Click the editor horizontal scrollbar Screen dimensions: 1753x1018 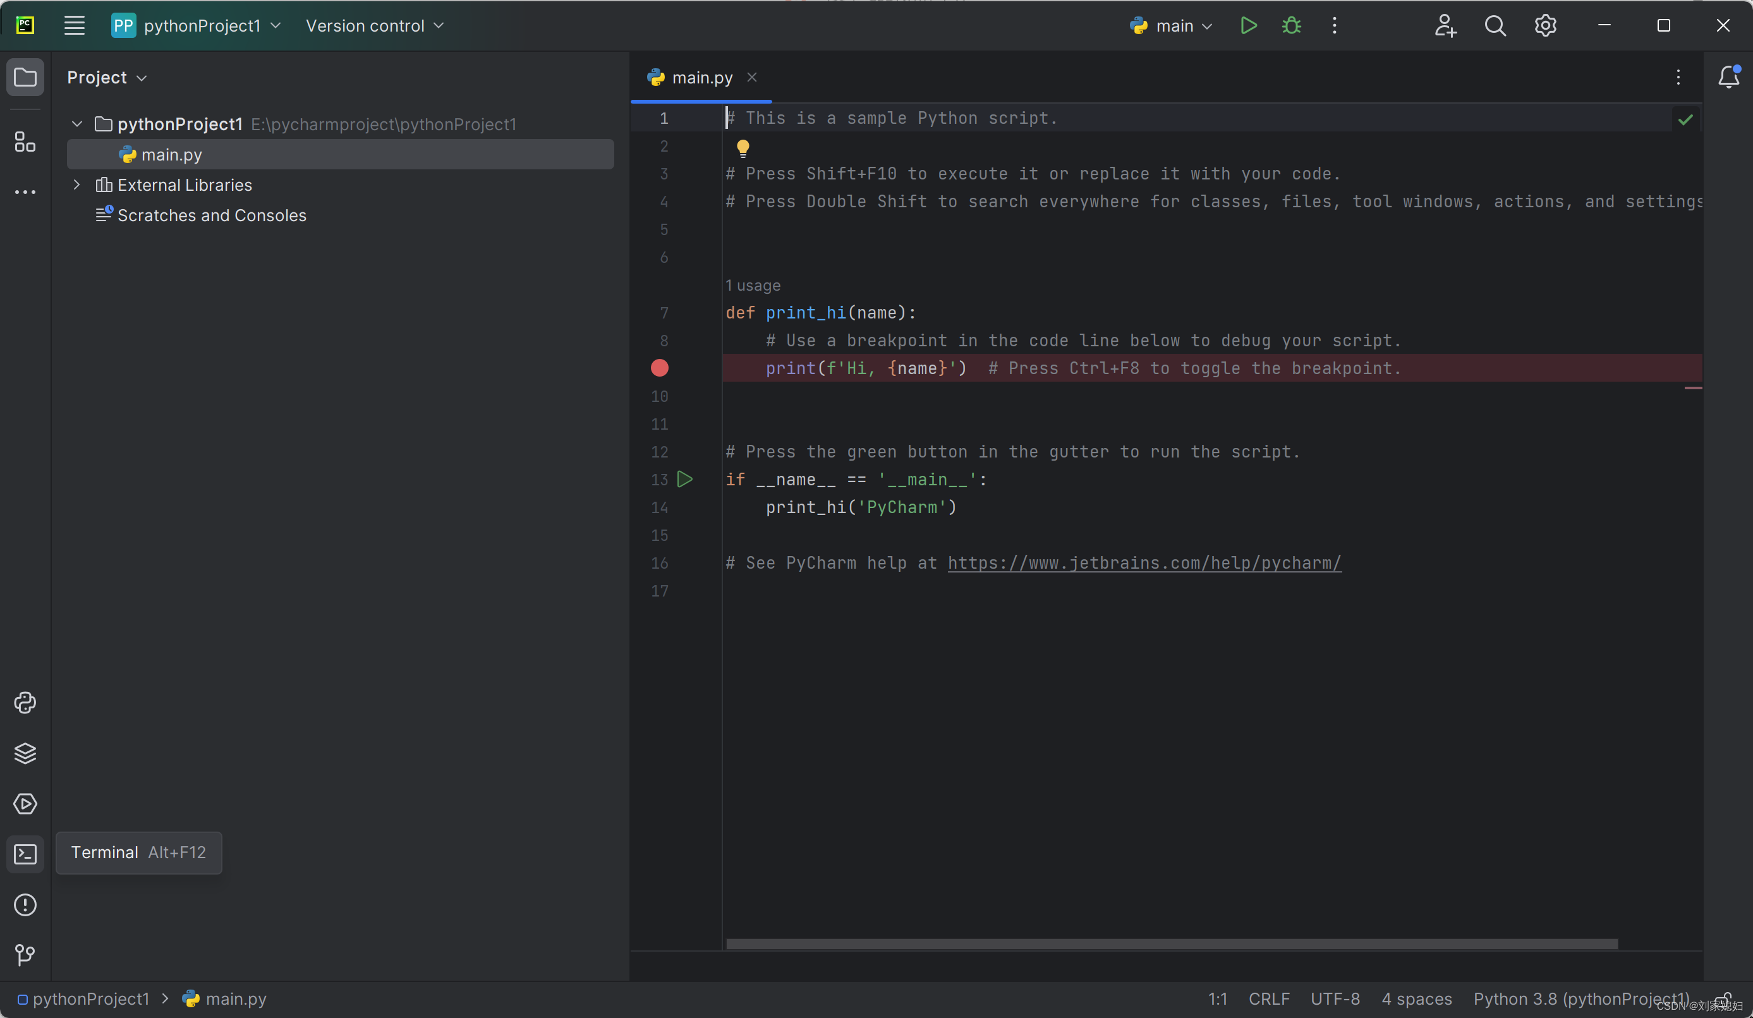(x=1172, y=943)
